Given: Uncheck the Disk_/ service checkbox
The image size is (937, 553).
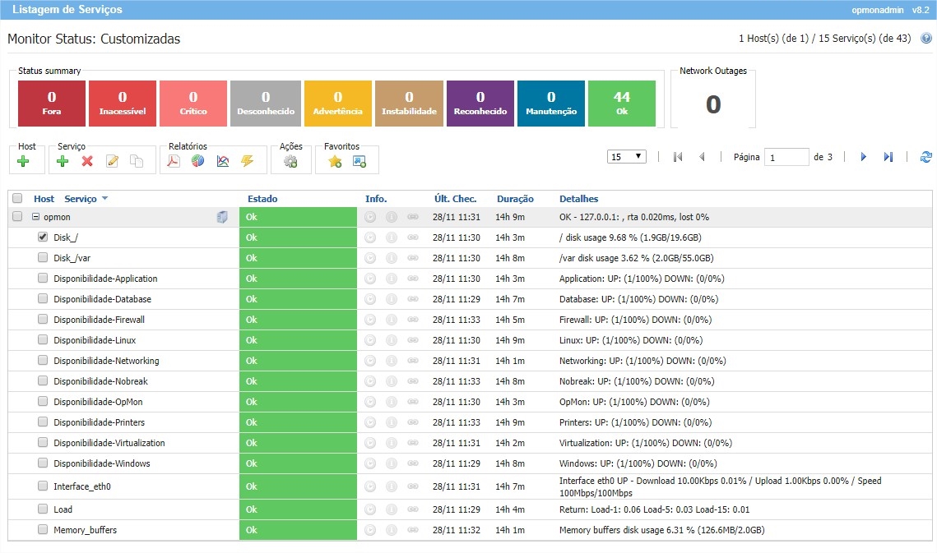Looking at the screenshot, I should pyautogui.click(x=42, y=237).
